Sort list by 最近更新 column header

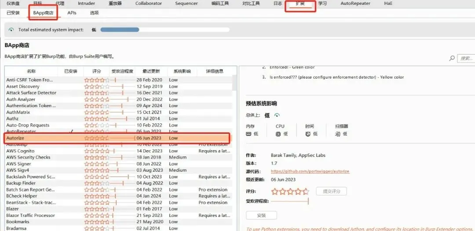point(151,71)
